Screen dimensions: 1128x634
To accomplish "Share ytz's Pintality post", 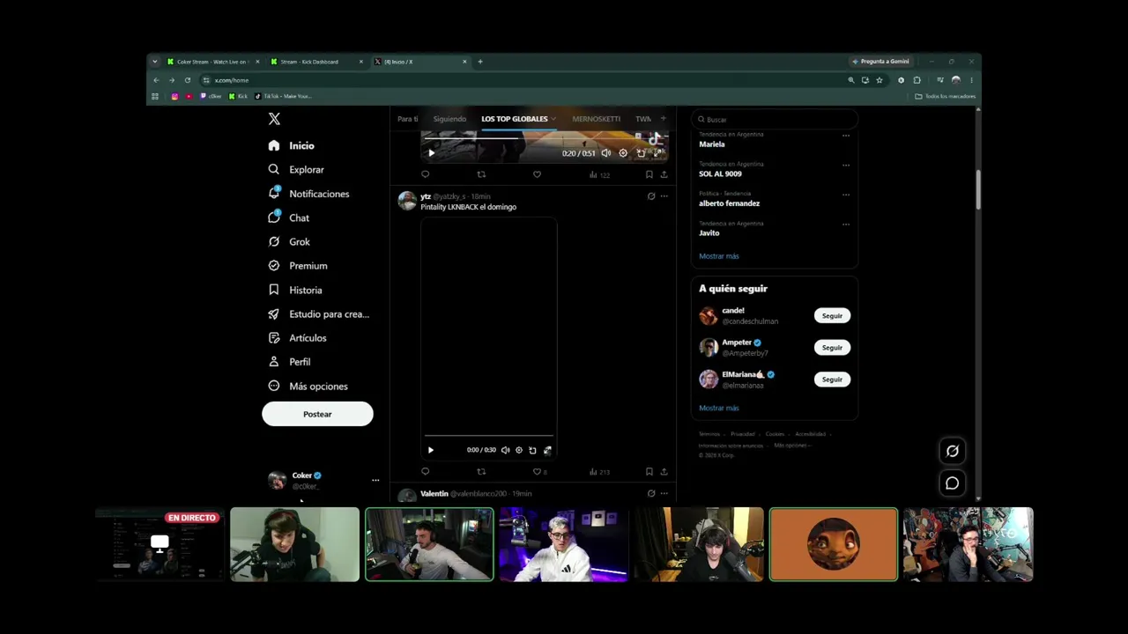I will (664, 471).
